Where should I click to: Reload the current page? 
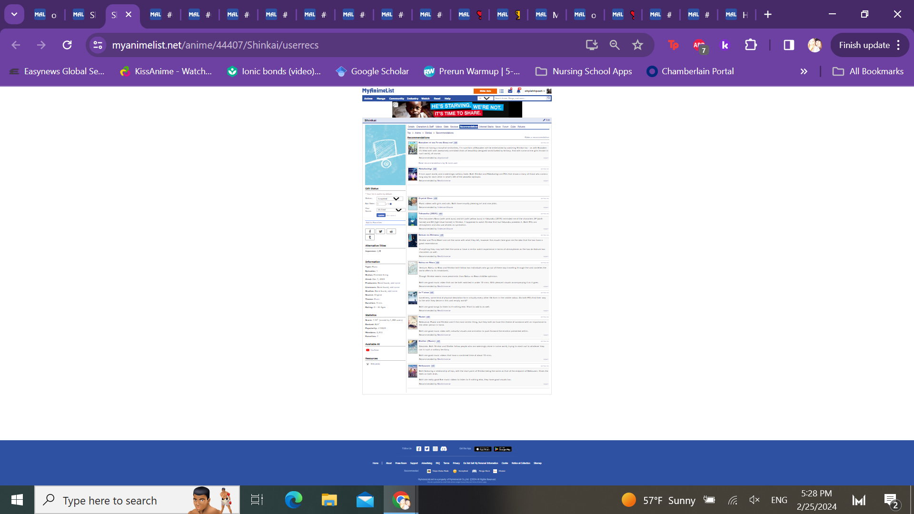(x=67, y=45)
